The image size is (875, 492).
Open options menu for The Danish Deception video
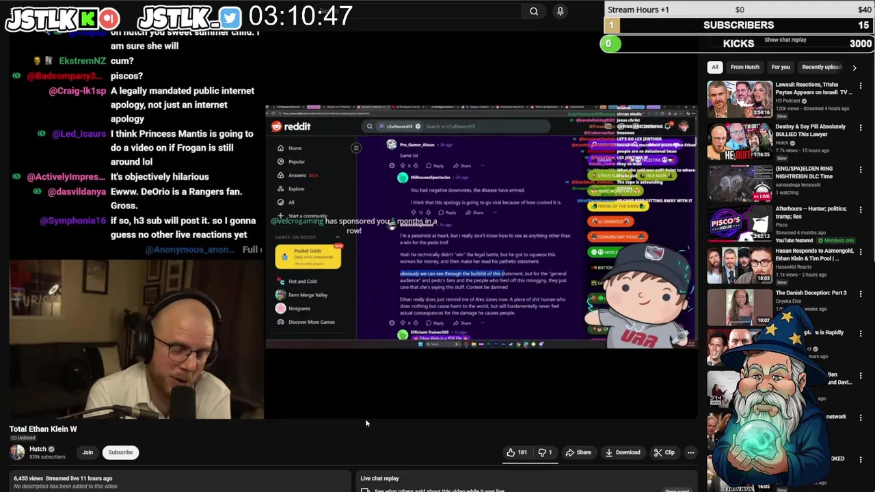(x=861, y=293)
